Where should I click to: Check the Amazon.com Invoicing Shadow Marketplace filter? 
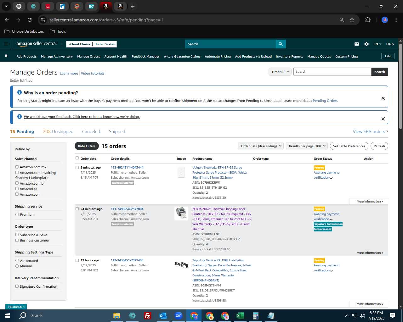point(17,172)
